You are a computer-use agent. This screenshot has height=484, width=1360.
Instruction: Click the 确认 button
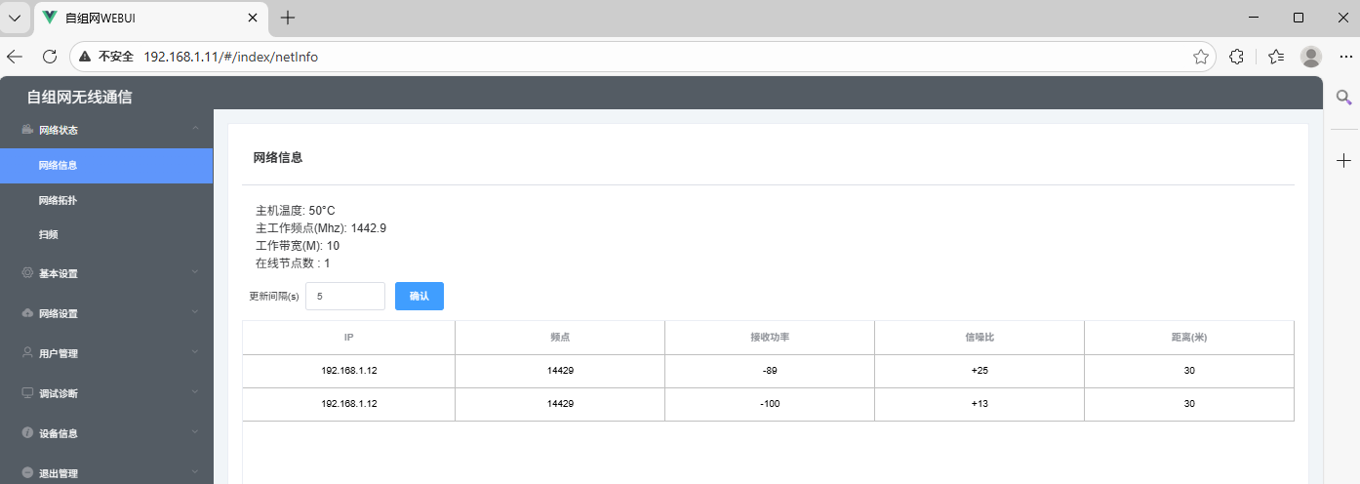420,297
